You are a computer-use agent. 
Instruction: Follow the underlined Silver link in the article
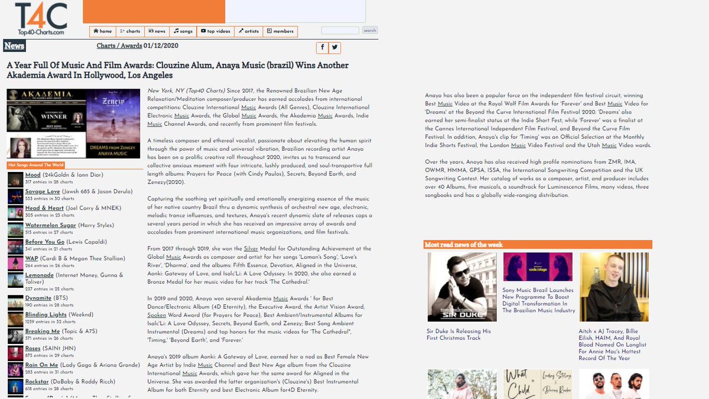pyautogui.click(x=251, y=248)
